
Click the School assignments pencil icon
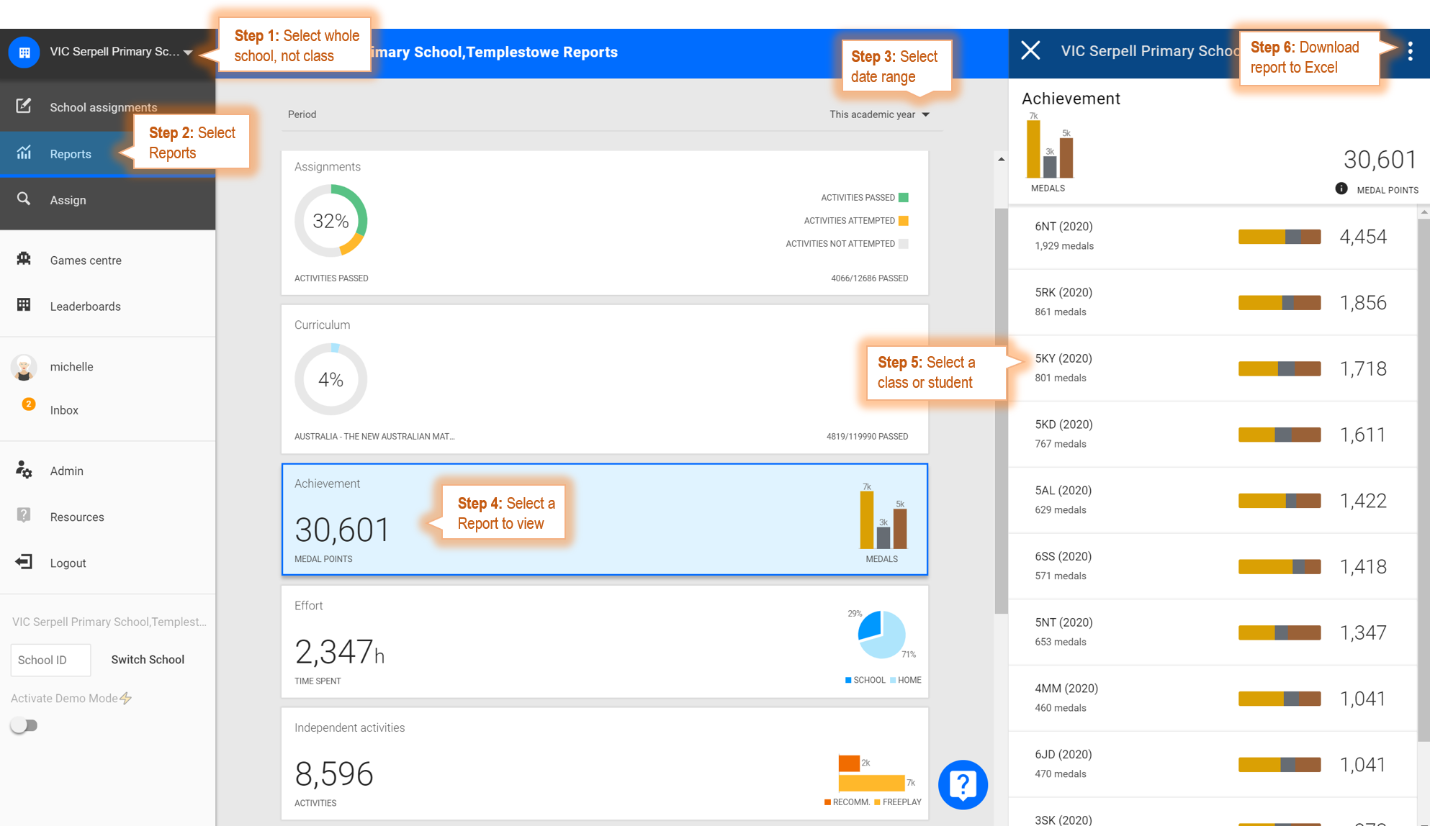(x=24, y=106)
